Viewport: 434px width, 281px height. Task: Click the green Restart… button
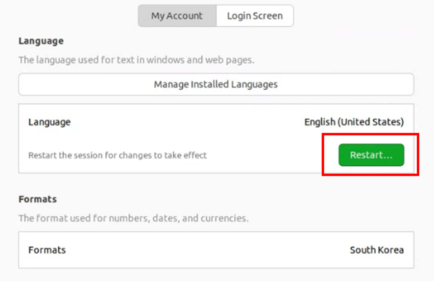coord(371,155)
